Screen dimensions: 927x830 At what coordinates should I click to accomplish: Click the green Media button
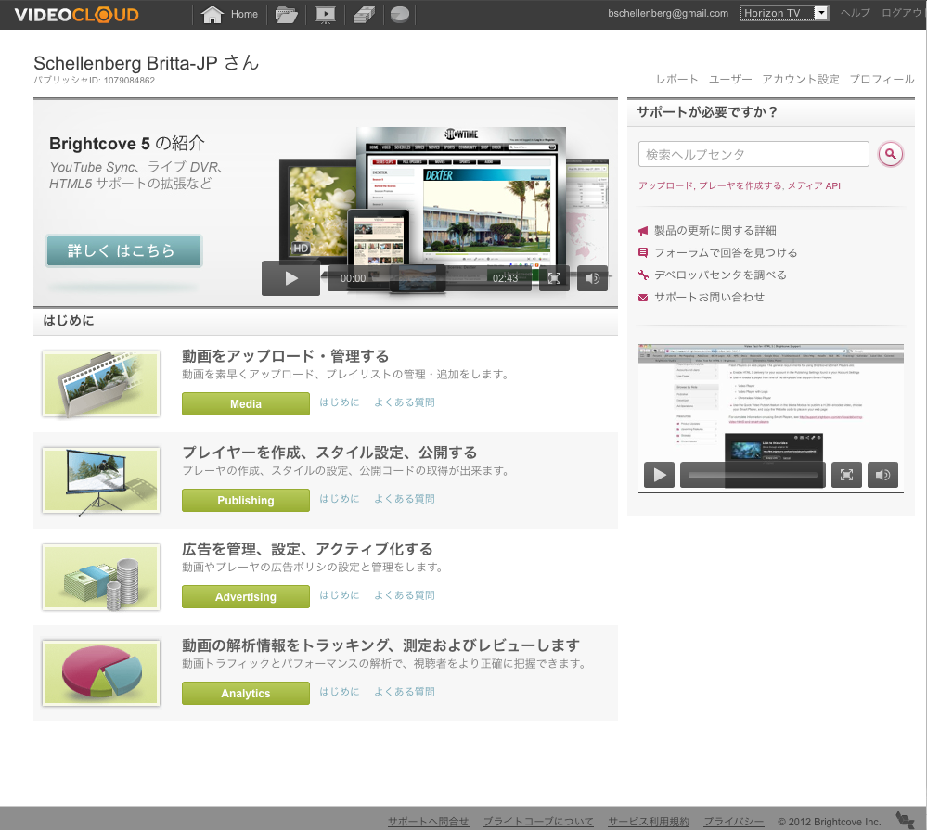coord(245,404)
